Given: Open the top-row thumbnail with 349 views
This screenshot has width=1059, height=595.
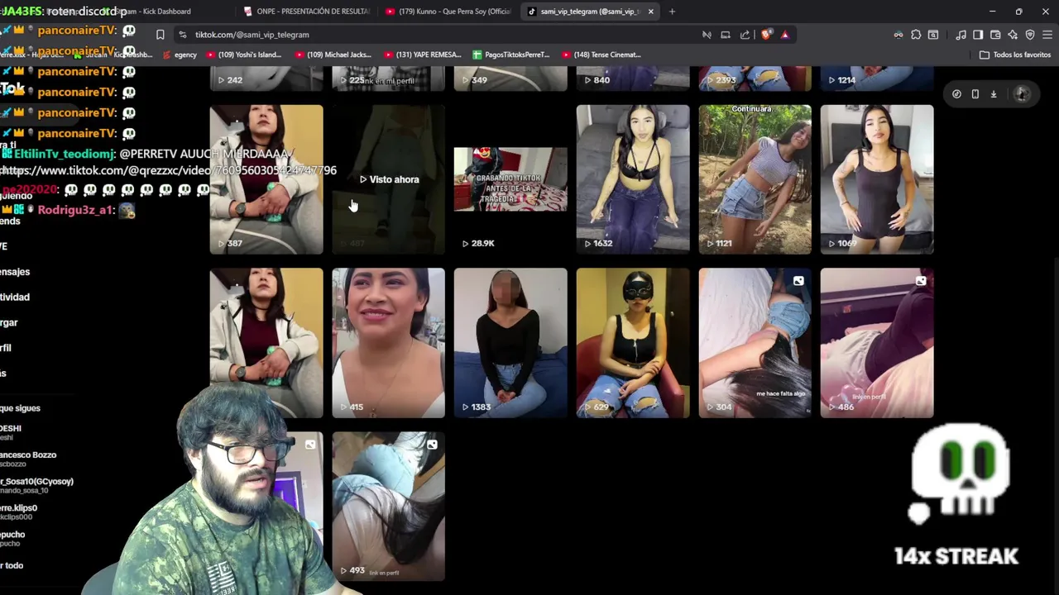Looking at the screenshot, I should (x=510, y=79).
